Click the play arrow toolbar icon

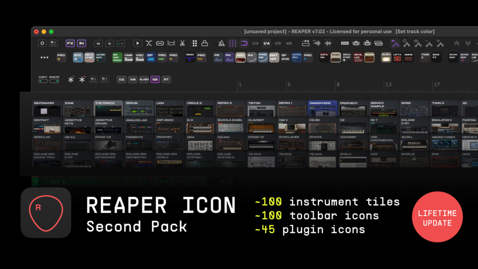pos(137,43)
